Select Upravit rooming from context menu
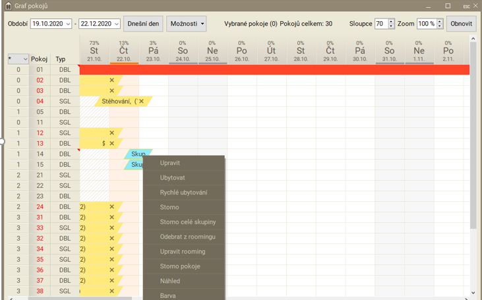 tap(182, 252)
